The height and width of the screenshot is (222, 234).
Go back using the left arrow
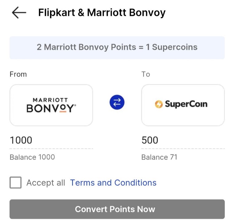click(19, 13)
